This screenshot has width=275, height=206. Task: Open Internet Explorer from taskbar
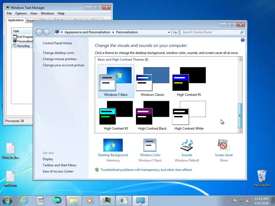(24, 201)
